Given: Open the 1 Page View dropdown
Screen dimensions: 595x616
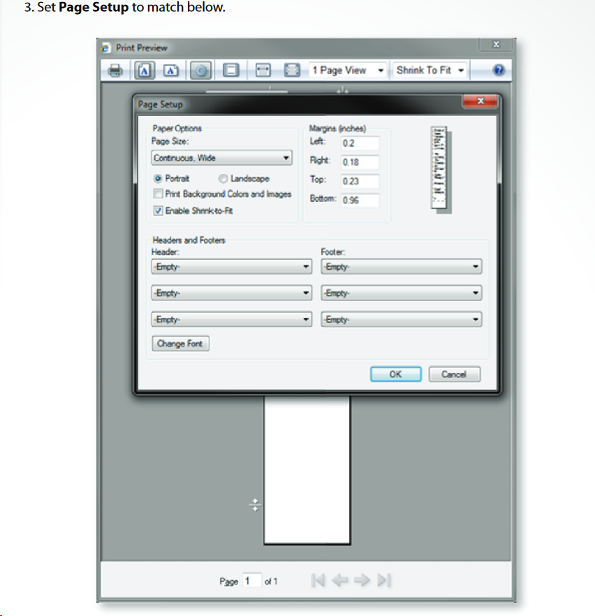Looking at the screenshot, I should click(x=348, y=71).
